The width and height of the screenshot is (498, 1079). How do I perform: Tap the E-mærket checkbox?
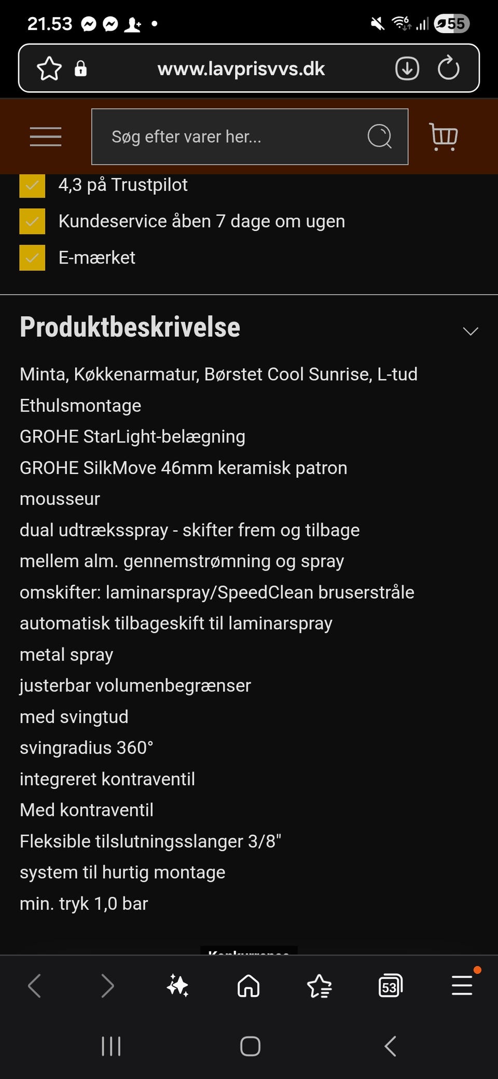[32, 258]
